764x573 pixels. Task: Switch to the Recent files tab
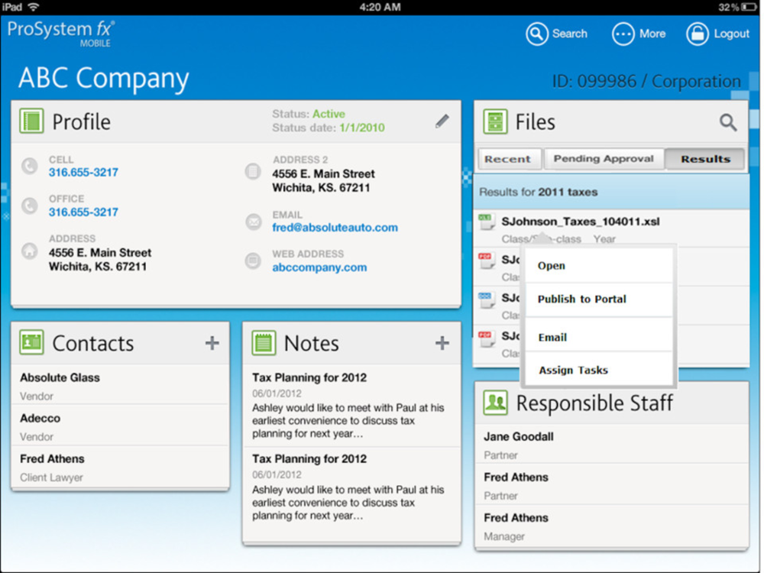coord(507,159)
